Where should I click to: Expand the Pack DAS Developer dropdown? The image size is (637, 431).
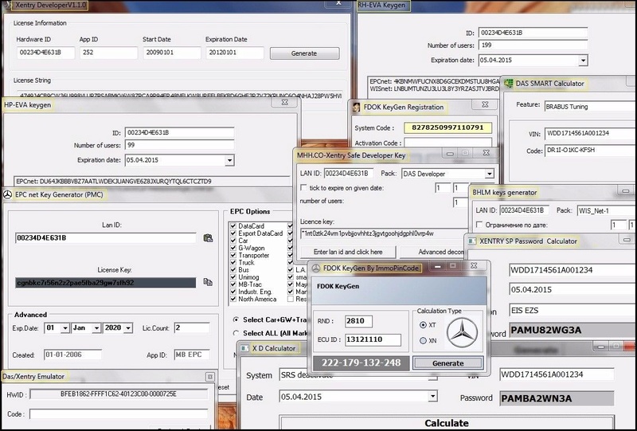[x=489, y=174]
